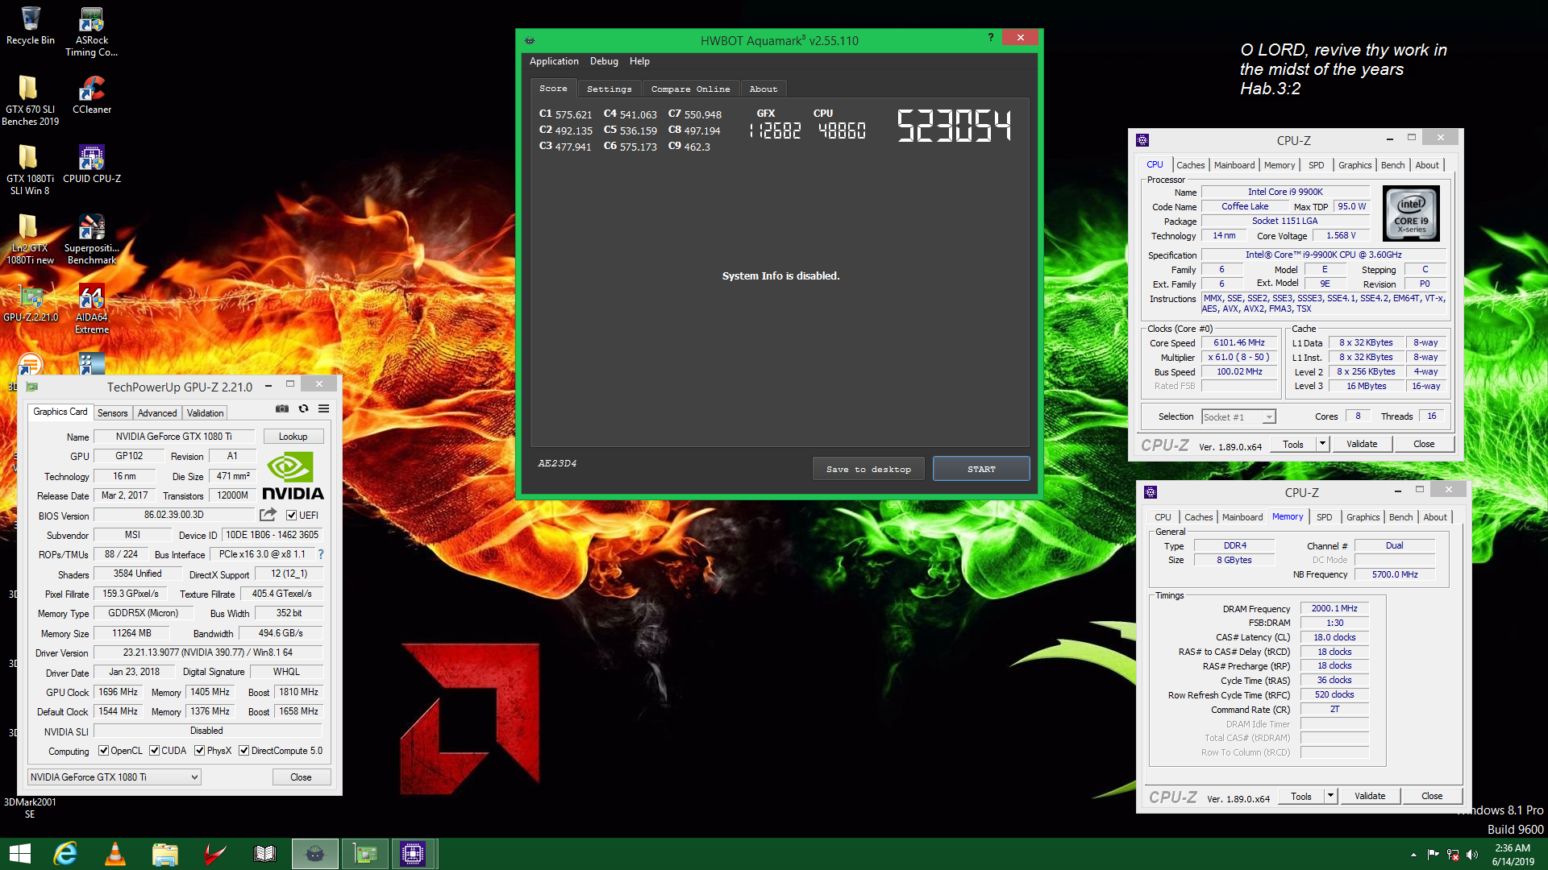Click Validate in upper CPU-Z window

1362,444
